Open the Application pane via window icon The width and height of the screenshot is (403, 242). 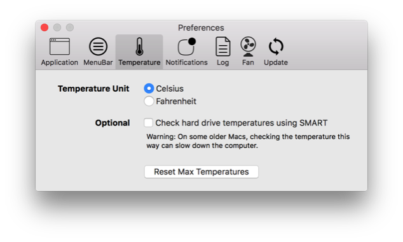coord(60,46)
